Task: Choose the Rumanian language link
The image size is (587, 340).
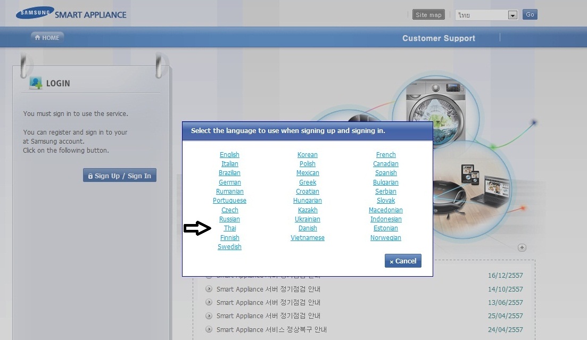Action: pos(229,192)
